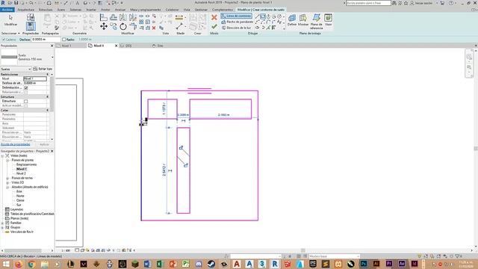This screenshot has width=478, height=269.
Task: Toggle the Cadena checkbox
Action: pyautogui.click(x=4, y=40)
